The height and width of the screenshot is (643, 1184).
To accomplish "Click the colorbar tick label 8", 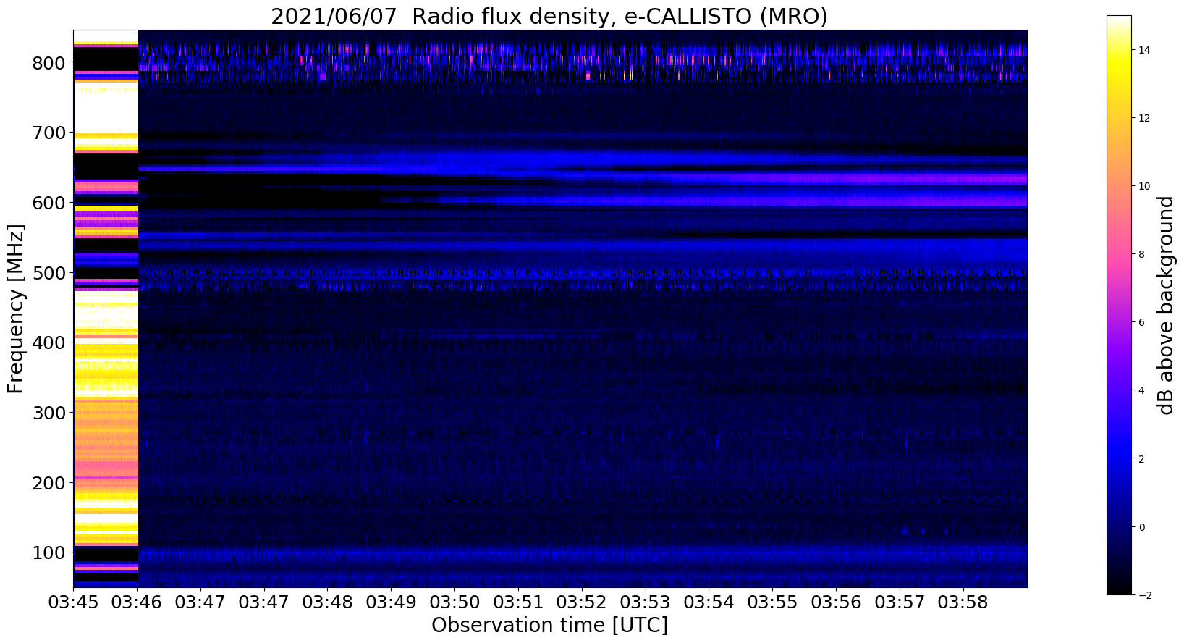I will coord(1142,254).
